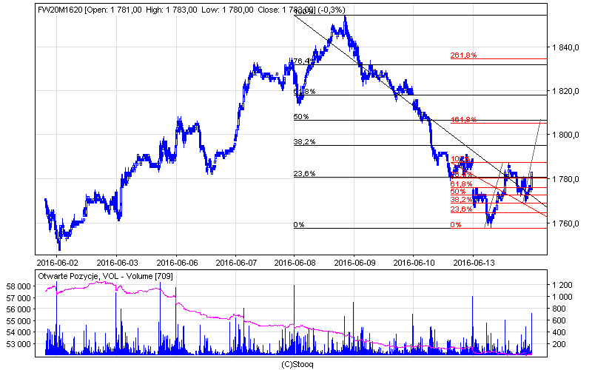Click the 54 000 open interest axis label
The width and height of the screenshot is (592, 370).
coord(18,332)
